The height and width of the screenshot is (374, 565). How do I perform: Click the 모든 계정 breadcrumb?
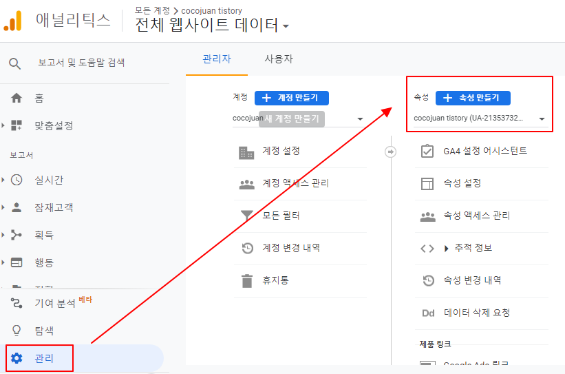click(x=152, y=10)
